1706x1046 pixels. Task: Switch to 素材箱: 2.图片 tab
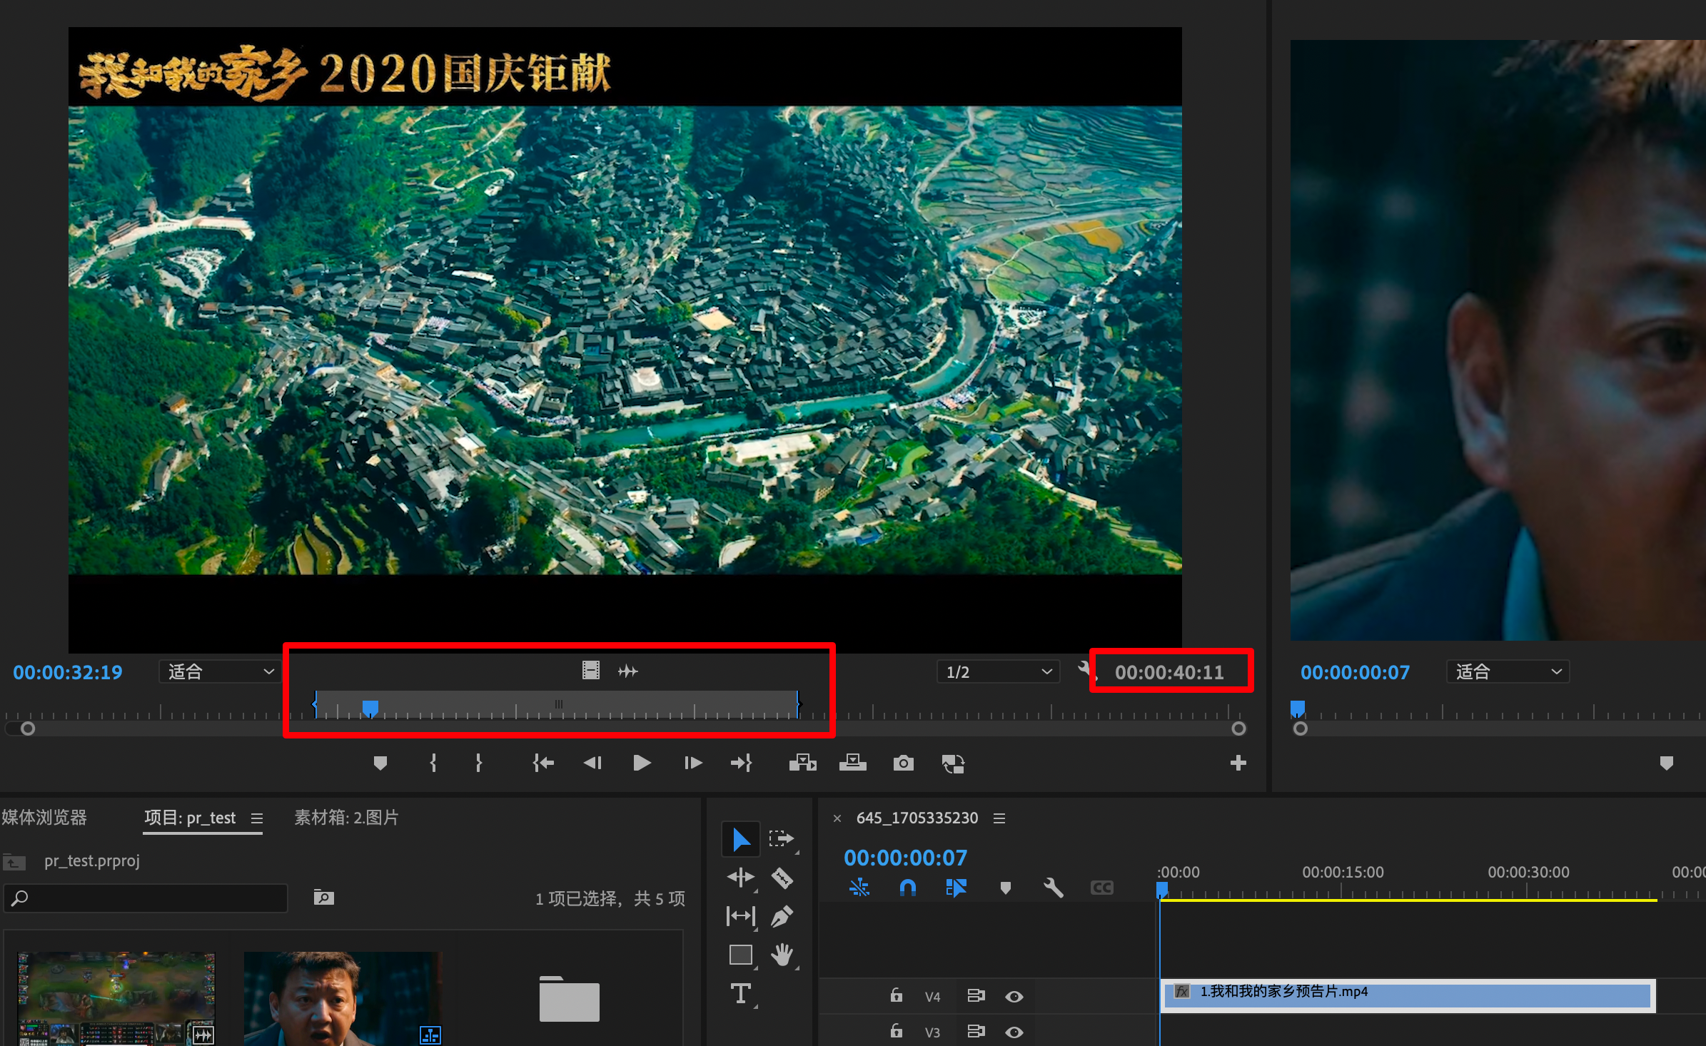point(346,818)
